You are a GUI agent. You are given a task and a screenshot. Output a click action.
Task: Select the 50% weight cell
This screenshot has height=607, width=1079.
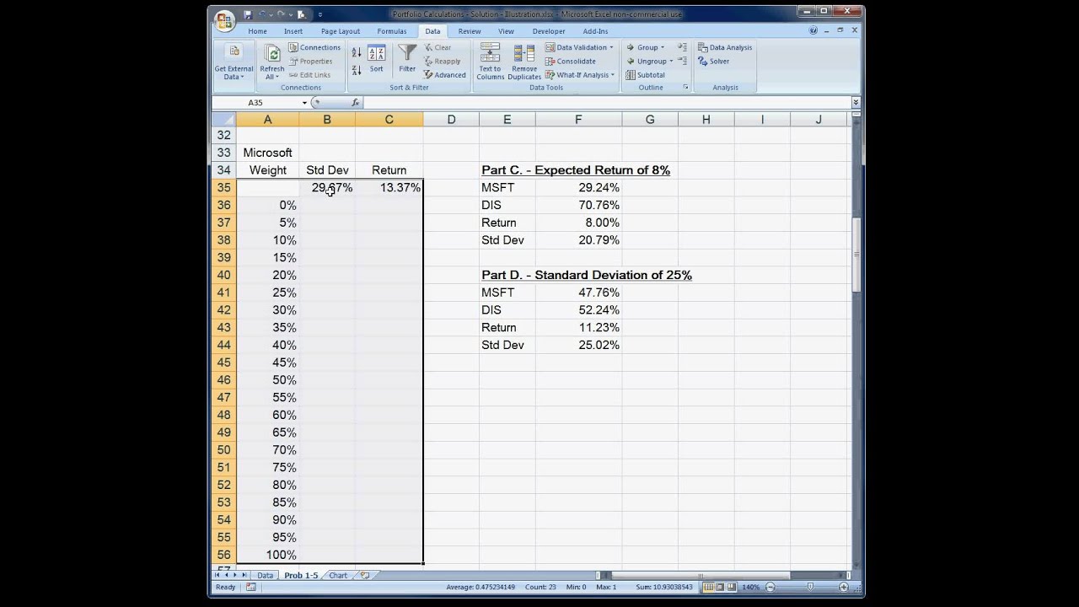[267, 379]
